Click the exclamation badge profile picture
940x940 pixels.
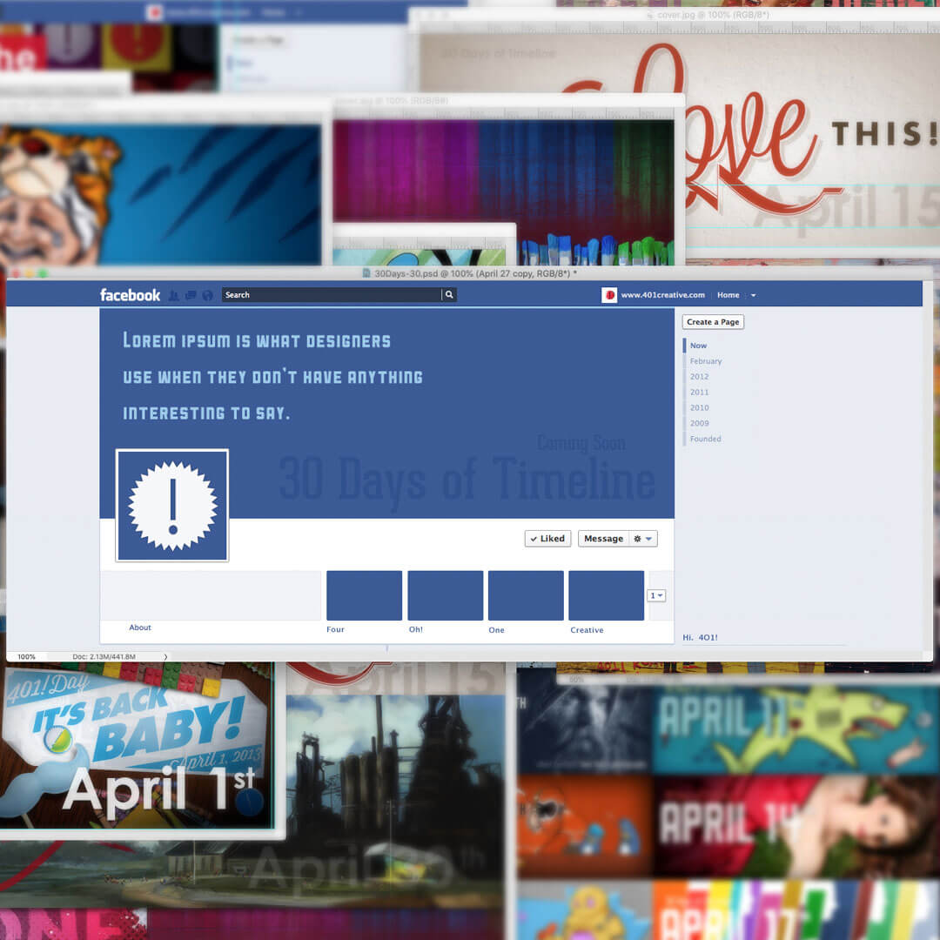pos(172,506)
